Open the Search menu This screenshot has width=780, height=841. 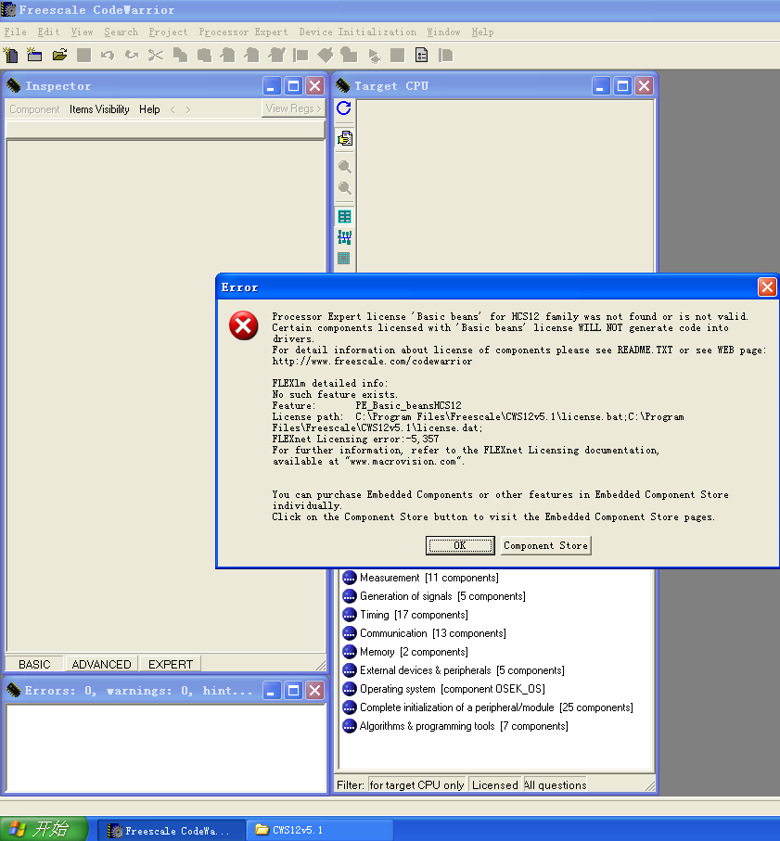click(121, 32)
